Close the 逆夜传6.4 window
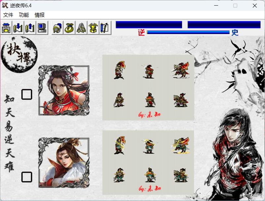The image size is (265, 201). (255, 5)
